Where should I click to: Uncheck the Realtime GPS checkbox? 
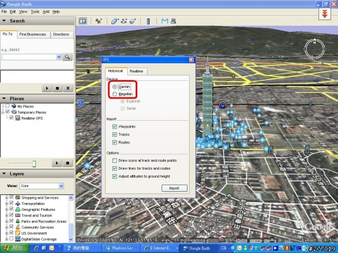12,118
